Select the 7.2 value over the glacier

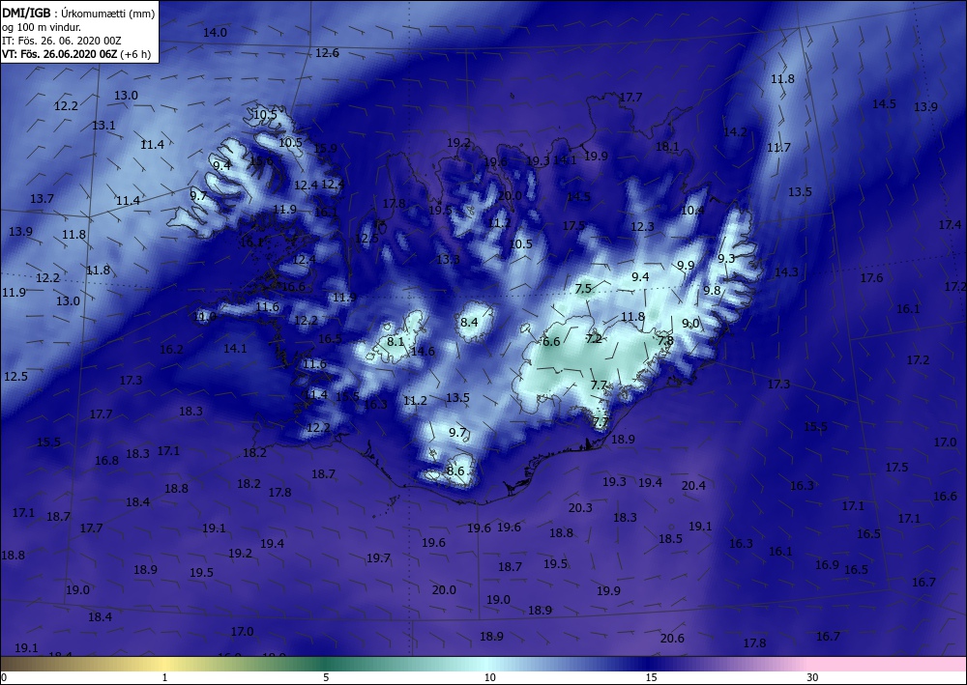[x=594, y=339]
